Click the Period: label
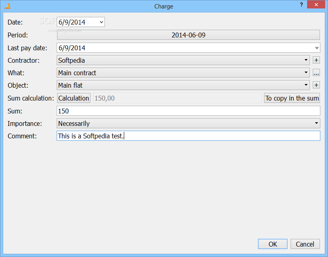 point(18,35)
